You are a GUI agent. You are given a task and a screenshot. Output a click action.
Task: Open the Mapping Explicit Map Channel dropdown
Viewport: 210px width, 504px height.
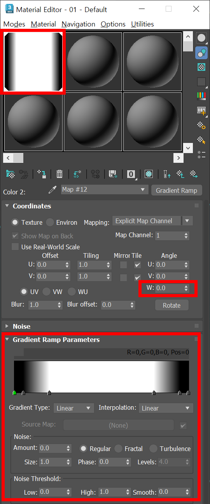point(152,221)
